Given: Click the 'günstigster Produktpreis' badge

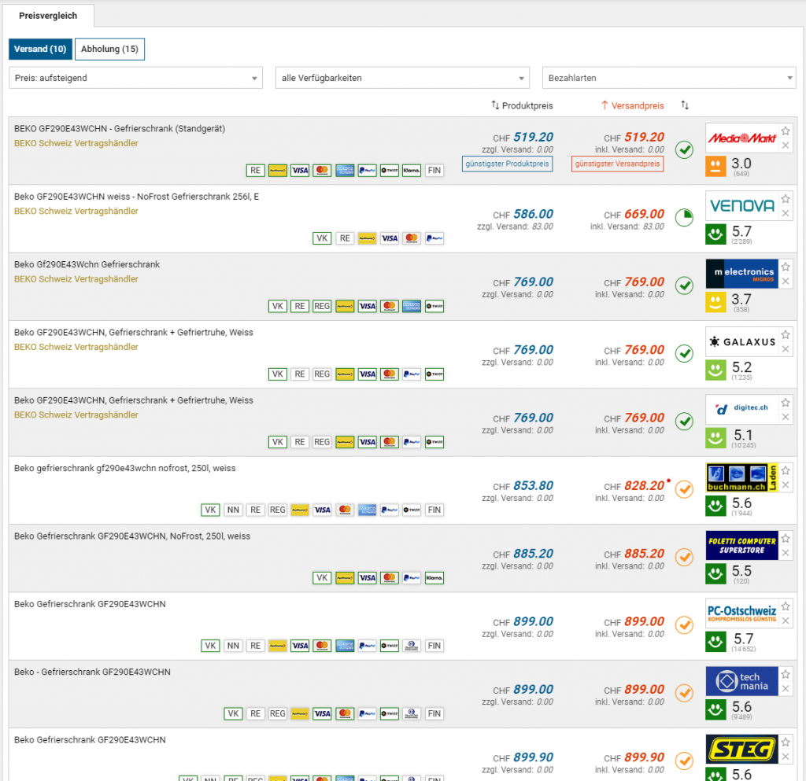Looking at the screenshot, I should [507, 164].
